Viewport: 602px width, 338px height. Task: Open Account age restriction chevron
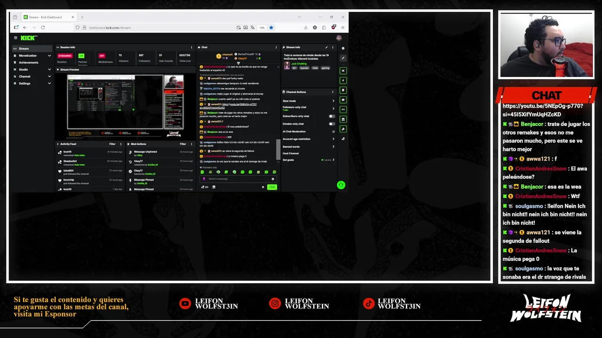(333, 139)
